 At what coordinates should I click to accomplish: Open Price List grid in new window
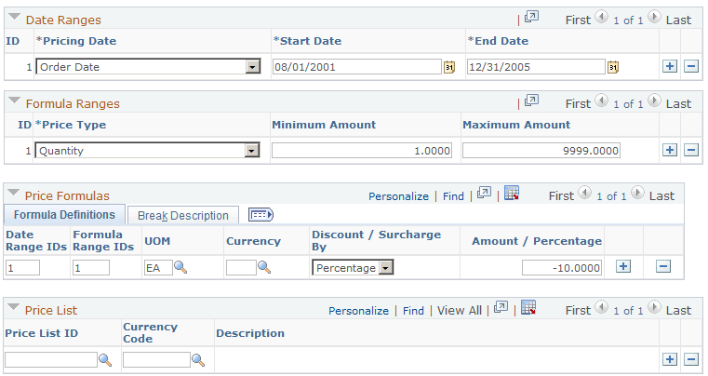(501, 307)
